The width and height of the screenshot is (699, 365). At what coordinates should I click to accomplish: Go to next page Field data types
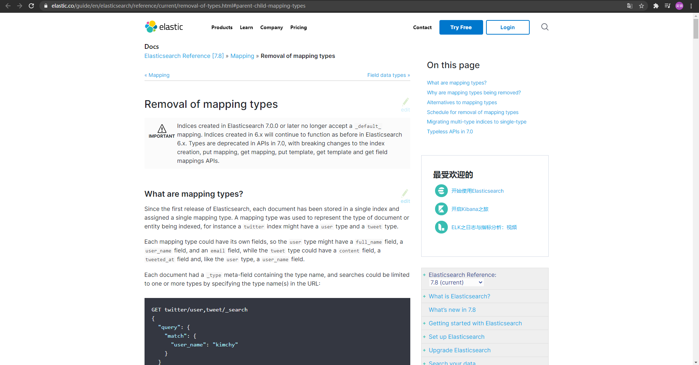pyautogui.click(x=388, y=75)
